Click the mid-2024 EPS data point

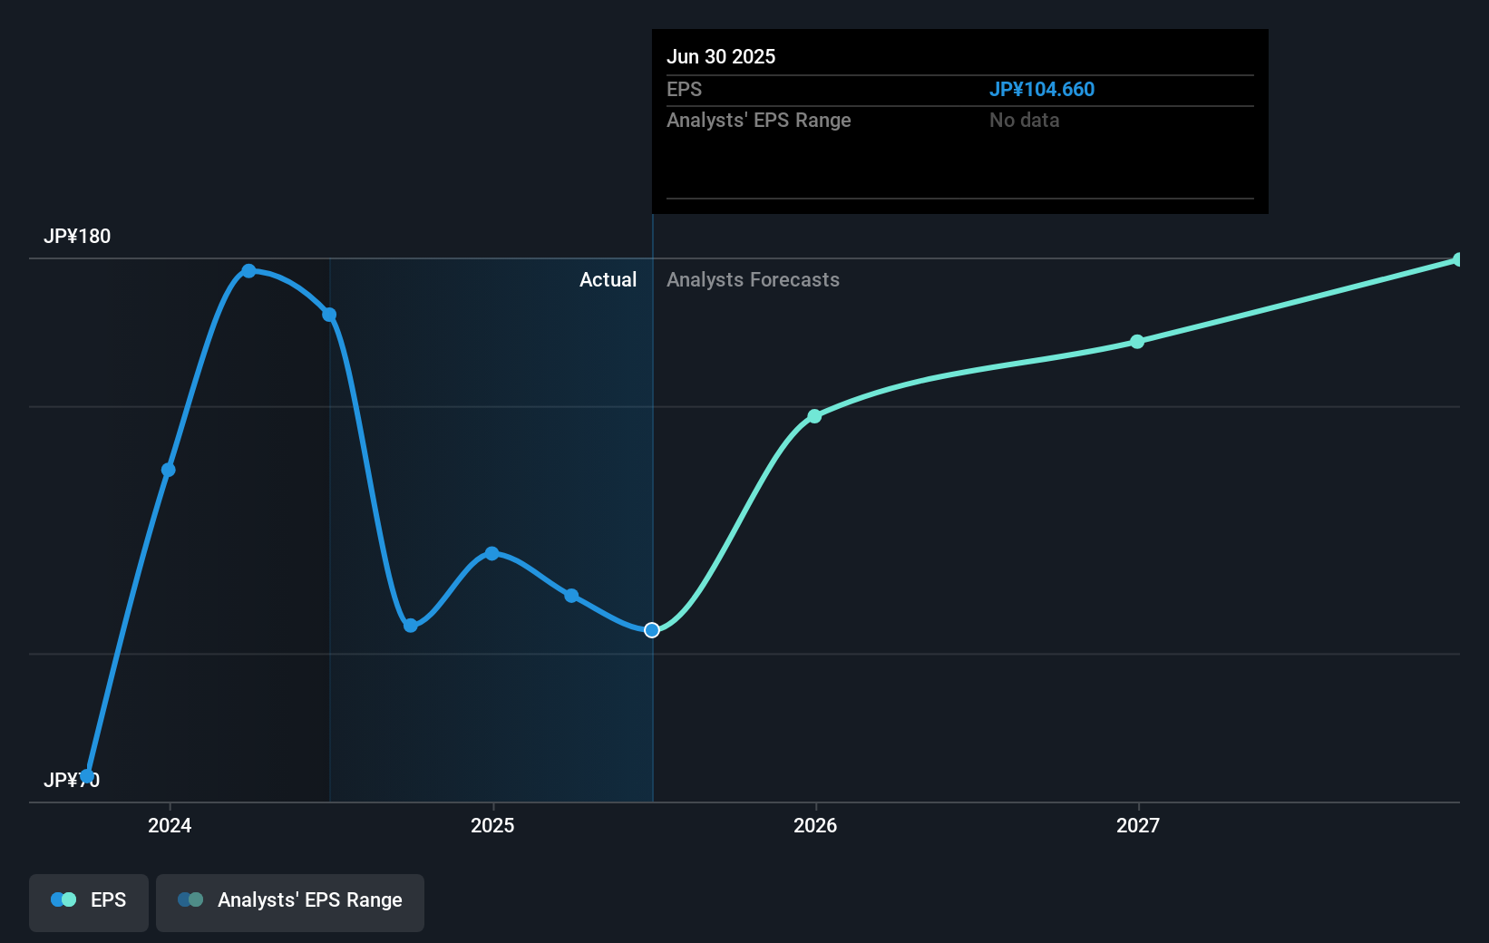click(x=167, y=470)
